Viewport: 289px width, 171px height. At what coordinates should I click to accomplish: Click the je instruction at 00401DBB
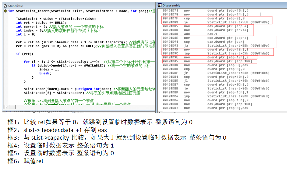pyautogui.click(x=216, y=88)
